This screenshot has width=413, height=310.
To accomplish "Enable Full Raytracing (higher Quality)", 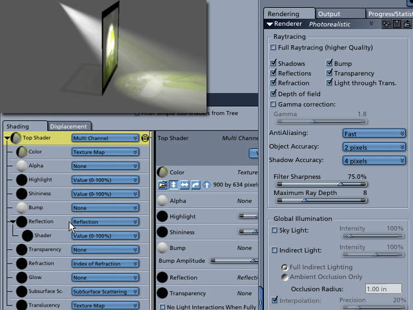I will tap(273, 47).
